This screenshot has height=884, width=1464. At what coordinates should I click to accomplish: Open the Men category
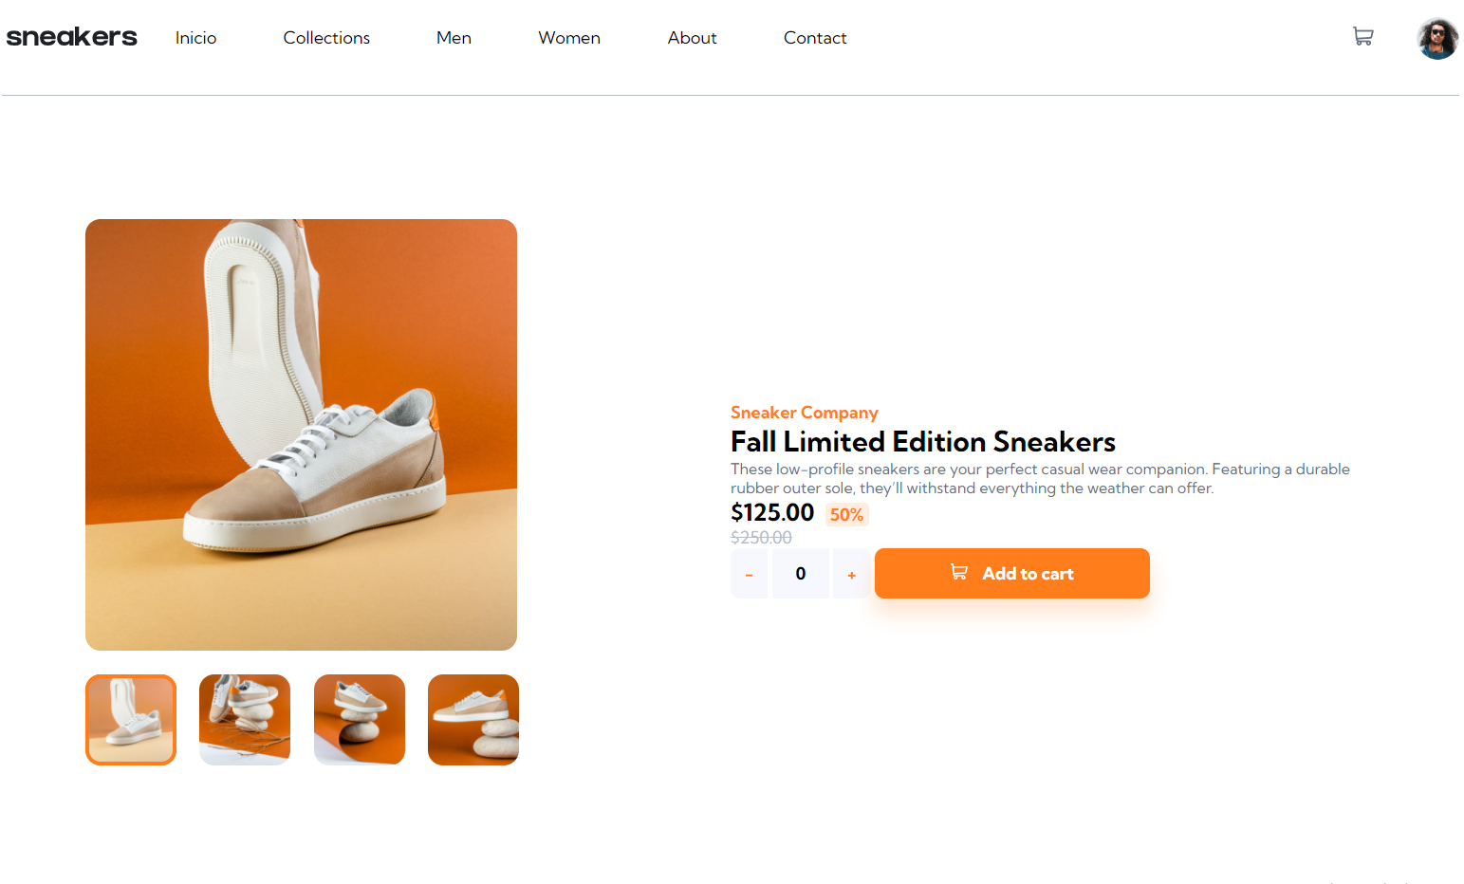454,38
